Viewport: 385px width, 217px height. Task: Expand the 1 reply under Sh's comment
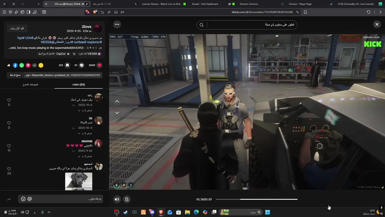[85, 134]
